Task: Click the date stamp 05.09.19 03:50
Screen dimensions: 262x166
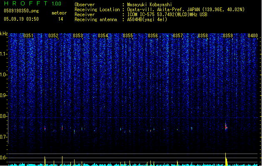Action: [x=21, y=19]
